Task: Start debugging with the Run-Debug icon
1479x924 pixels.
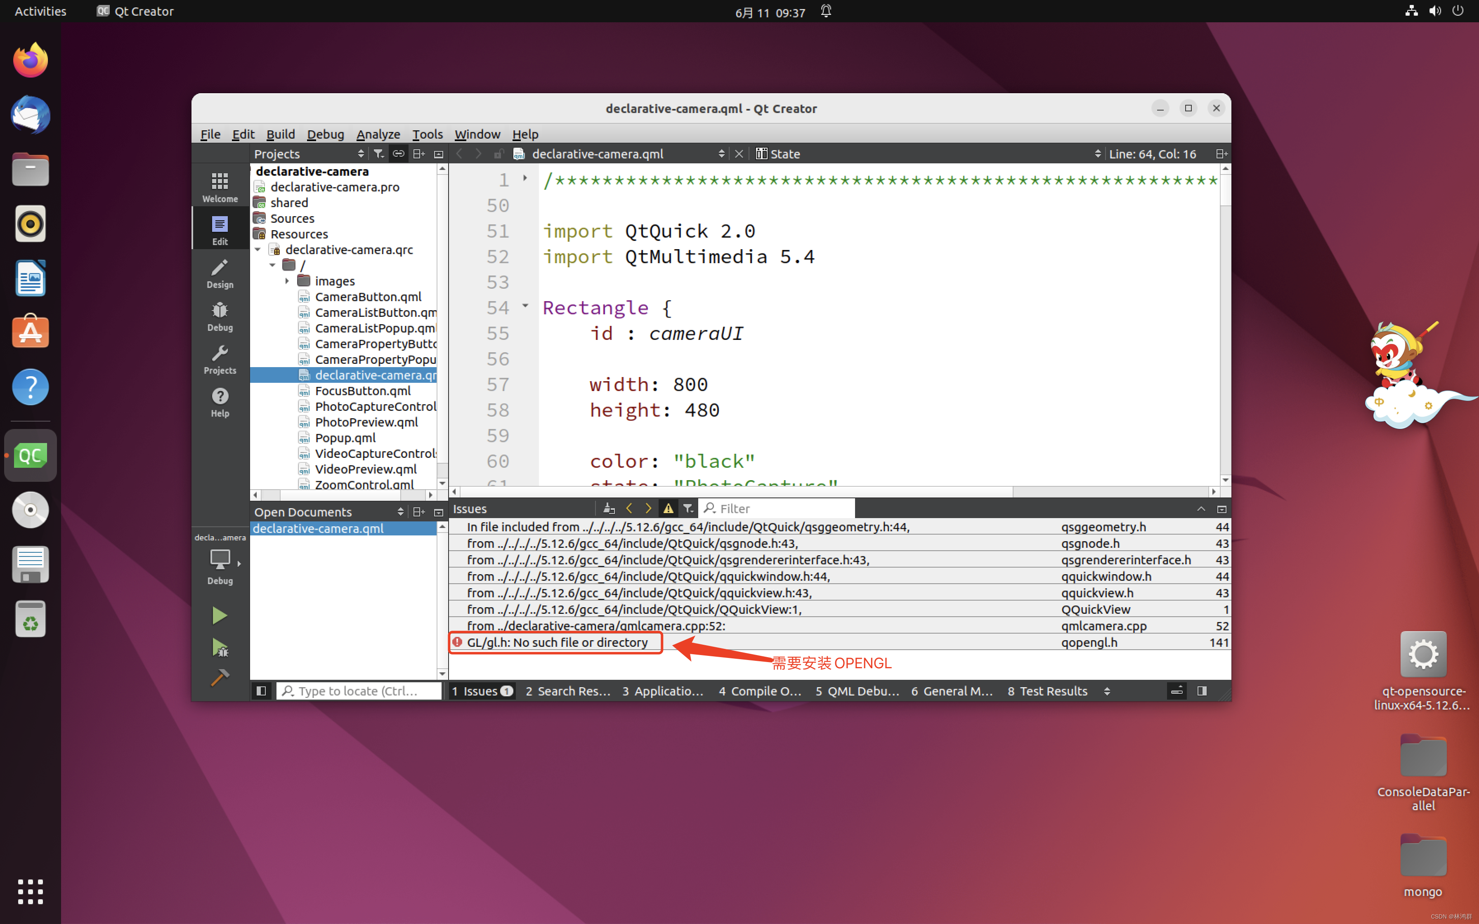Action: (x=220, y=647)
